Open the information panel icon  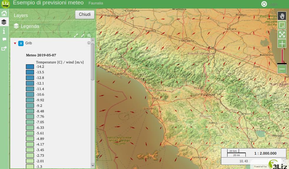[x=4, y=31]
